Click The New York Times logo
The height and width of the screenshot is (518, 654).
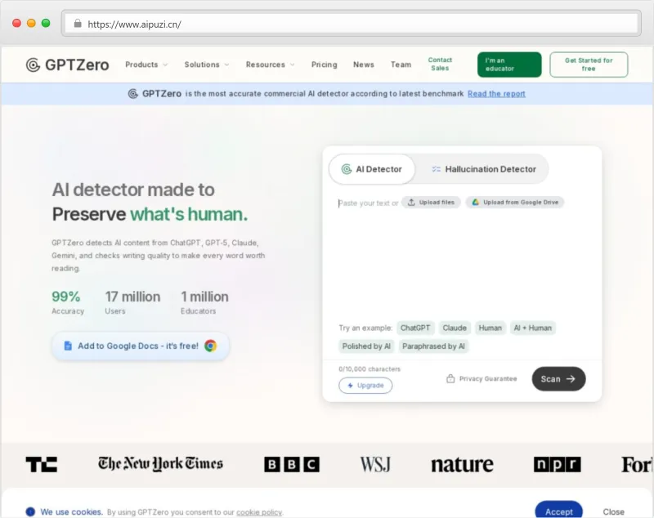(x=160, y=463)
